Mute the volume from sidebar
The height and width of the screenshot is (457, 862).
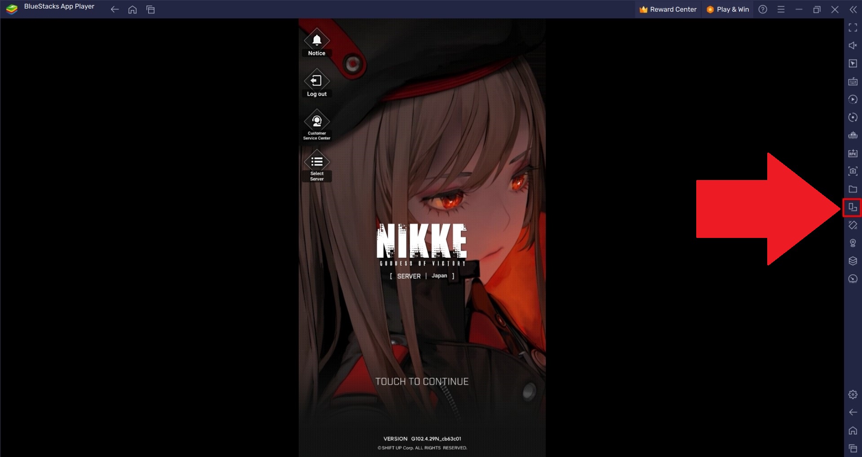pyautogui.click(x=853, y=46)
